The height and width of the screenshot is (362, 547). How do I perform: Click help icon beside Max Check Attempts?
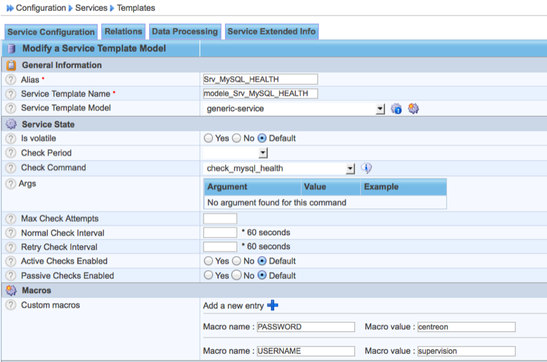(10, 219)
